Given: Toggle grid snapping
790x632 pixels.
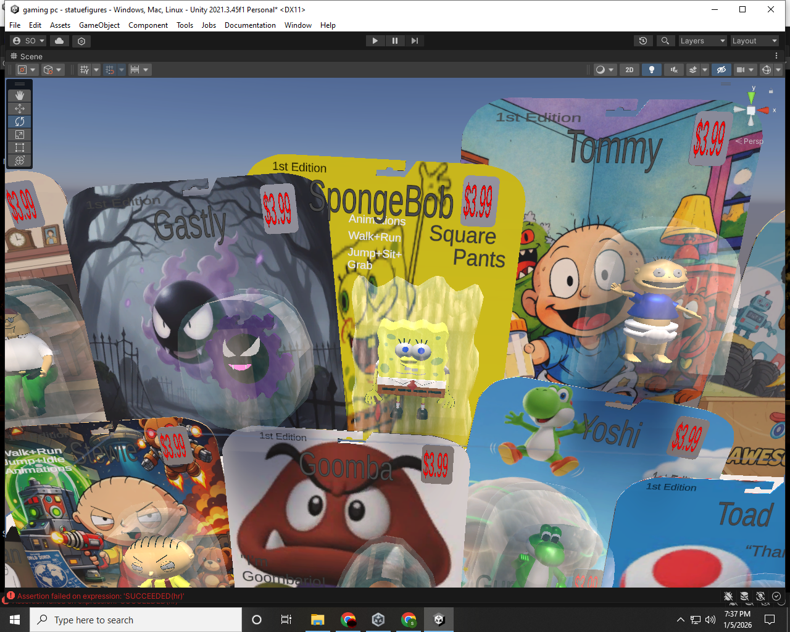Looking at the screenshot, I should pos(110,70).
